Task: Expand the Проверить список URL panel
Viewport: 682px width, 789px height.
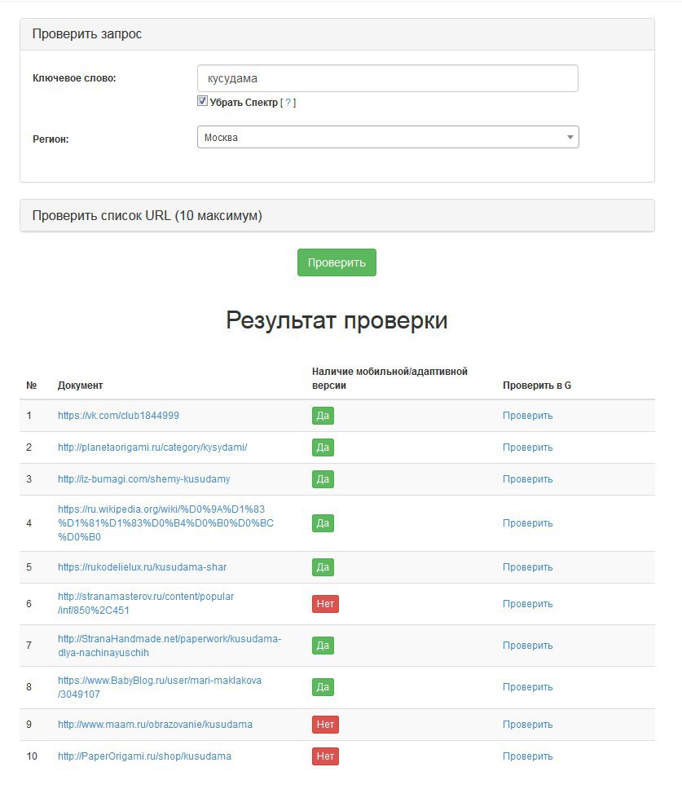Action: [x=337, y=216]
